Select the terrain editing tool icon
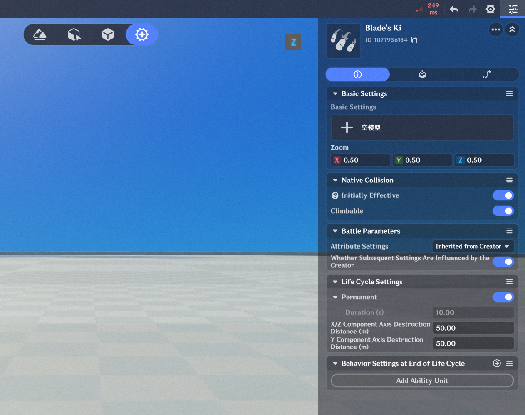 (x=40, y=34)
